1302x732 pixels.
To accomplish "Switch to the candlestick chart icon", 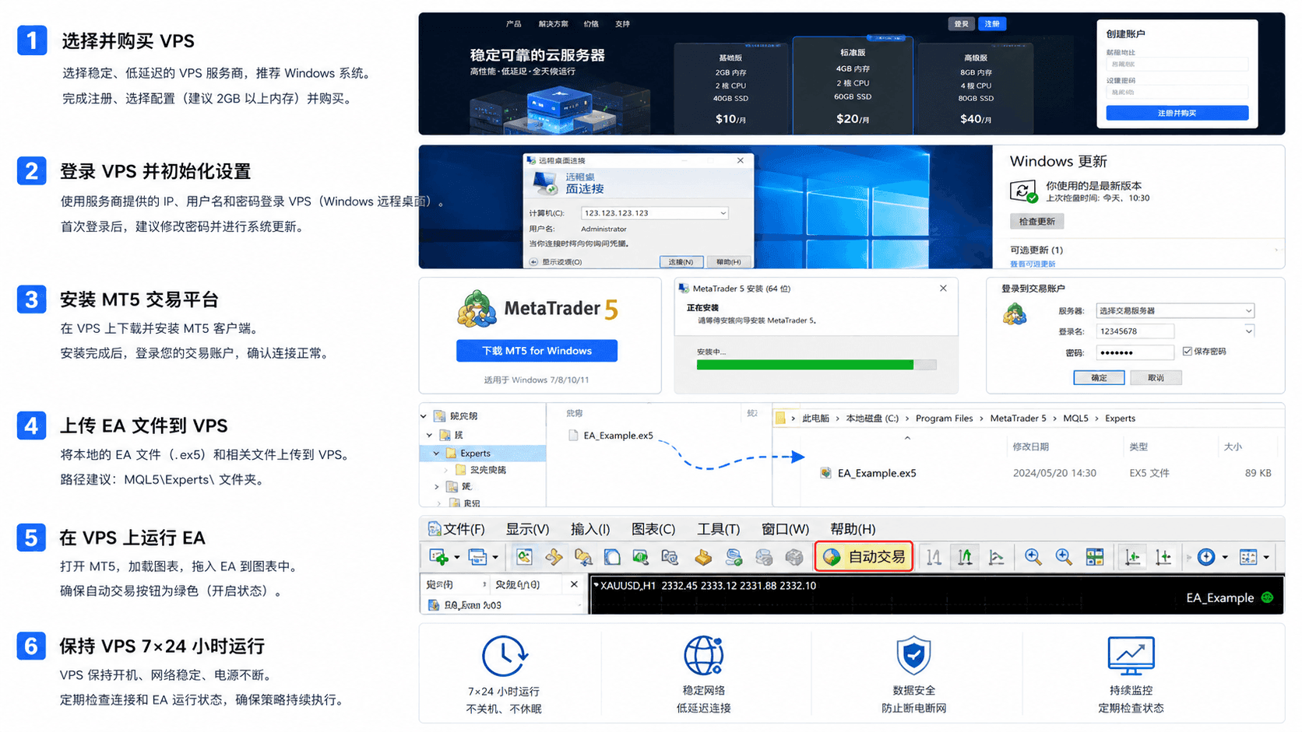I will (965, 557).
